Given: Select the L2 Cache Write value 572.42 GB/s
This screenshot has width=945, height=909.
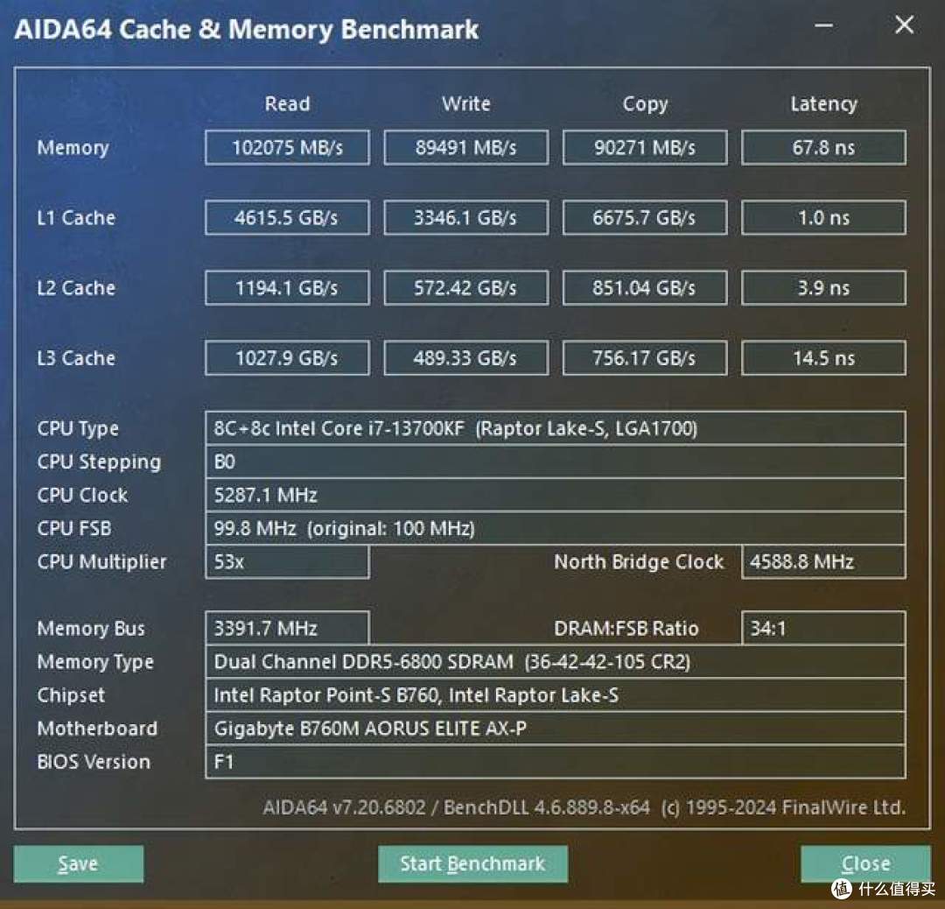Looking at the screenshot, I should pos(465,287).
